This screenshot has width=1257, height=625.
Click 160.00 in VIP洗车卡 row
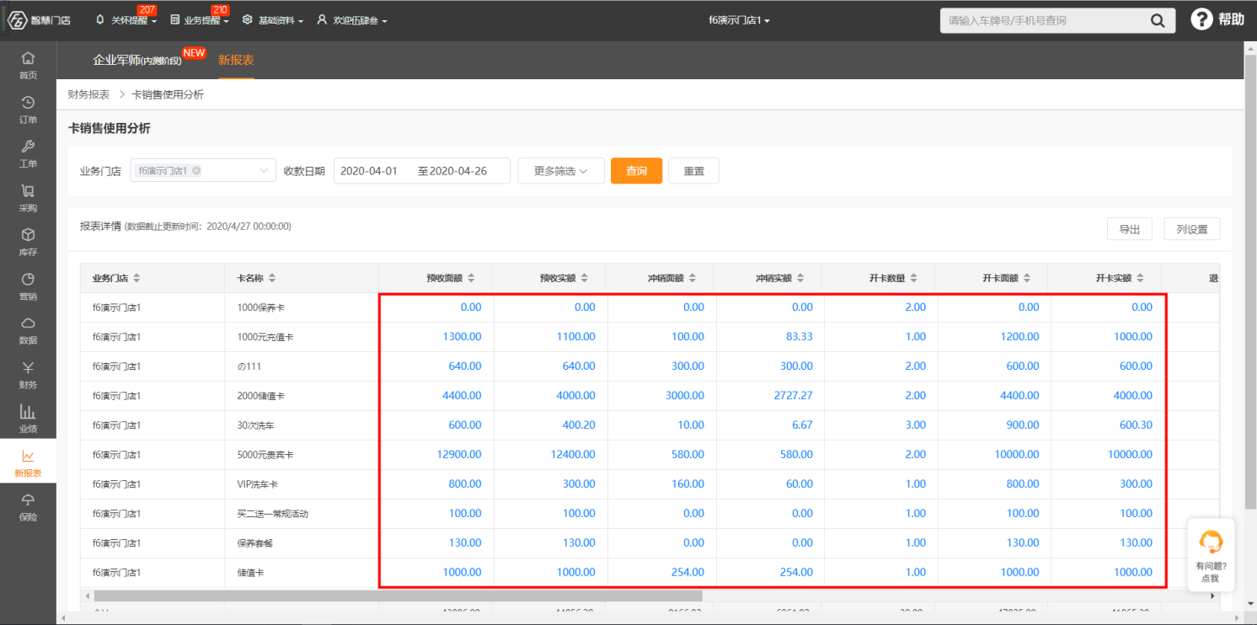tap(687, 484)
